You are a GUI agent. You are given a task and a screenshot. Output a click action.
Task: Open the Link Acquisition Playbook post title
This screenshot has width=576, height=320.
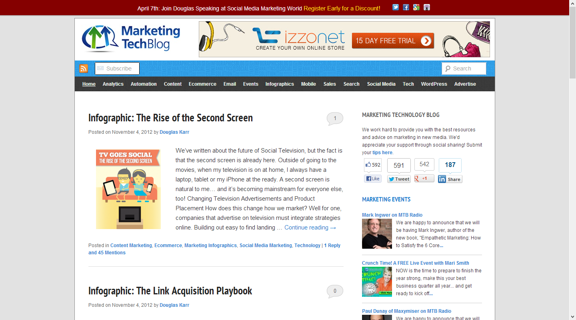170,291
